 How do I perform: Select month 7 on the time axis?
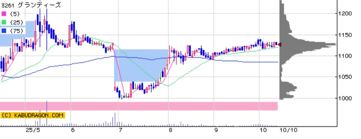point(120,130)
